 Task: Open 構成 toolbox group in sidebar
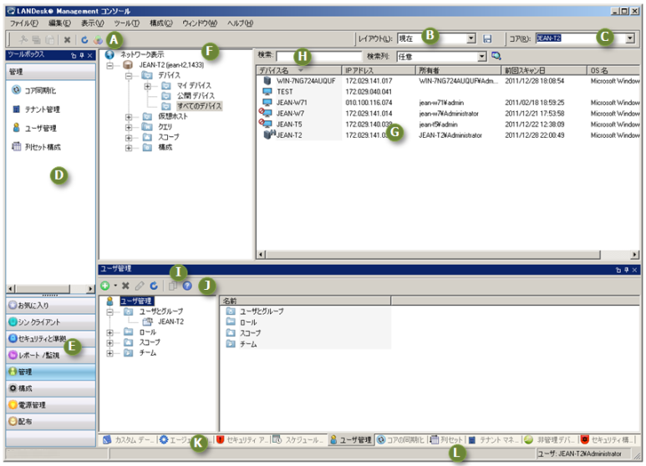[x=51, y=388]
